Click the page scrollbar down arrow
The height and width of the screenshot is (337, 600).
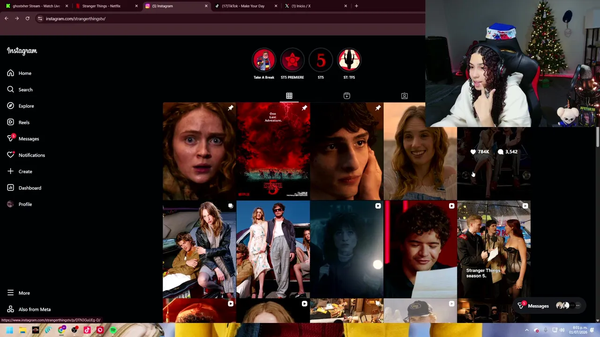point(597,320)
